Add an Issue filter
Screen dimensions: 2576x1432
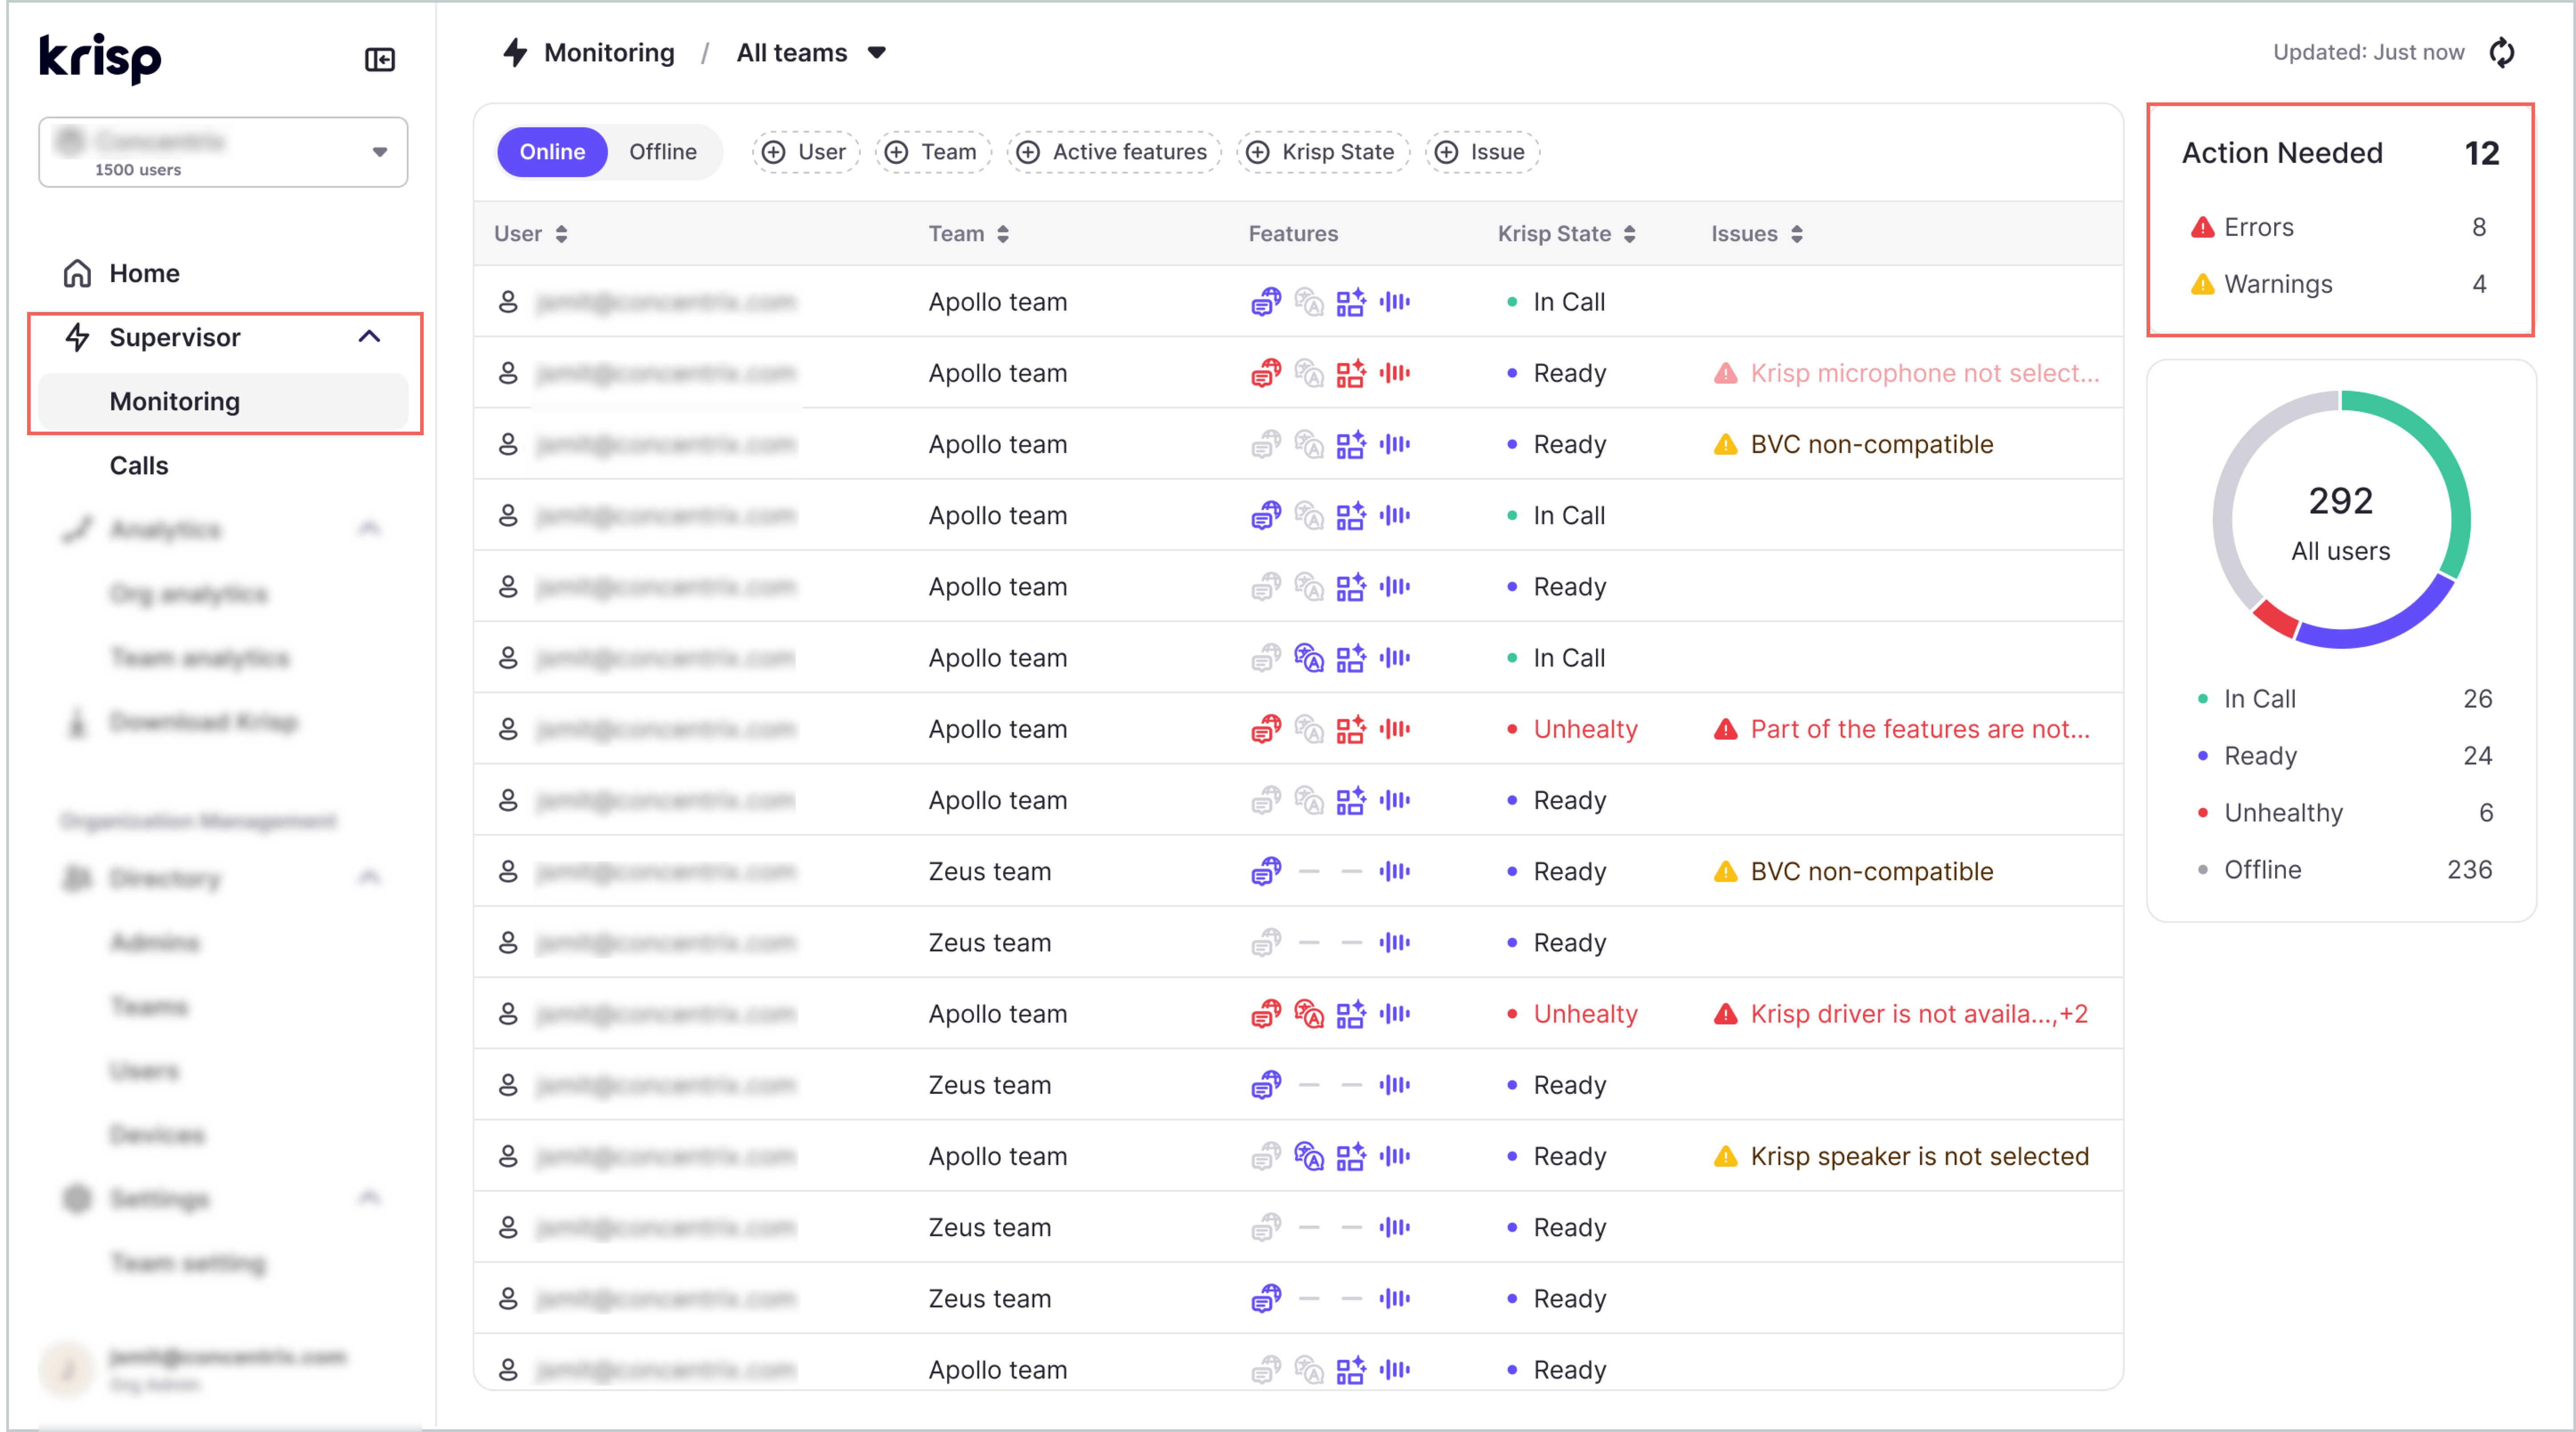pos(1482,152)
